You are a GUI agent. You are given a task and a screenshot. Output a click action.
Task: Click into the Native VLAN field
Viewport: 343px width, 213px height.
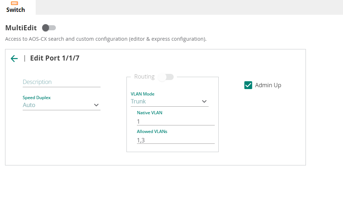pyautogui.click(x=176, y=121)
